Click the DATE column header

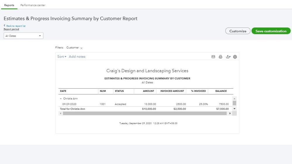click(x=63, y=91)
